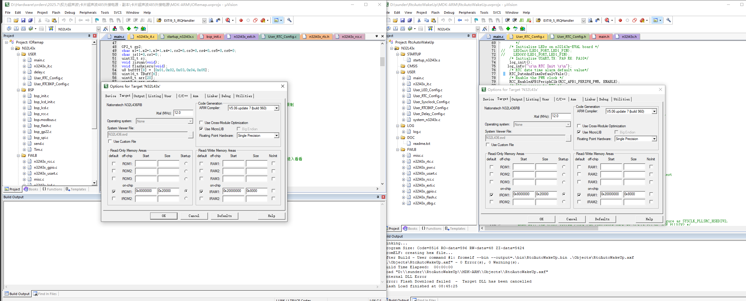Expand CMSIS folder in RtcAutoWakeUp project tree
The width and height of the screenshot is (746, 301).
[409, 66]
